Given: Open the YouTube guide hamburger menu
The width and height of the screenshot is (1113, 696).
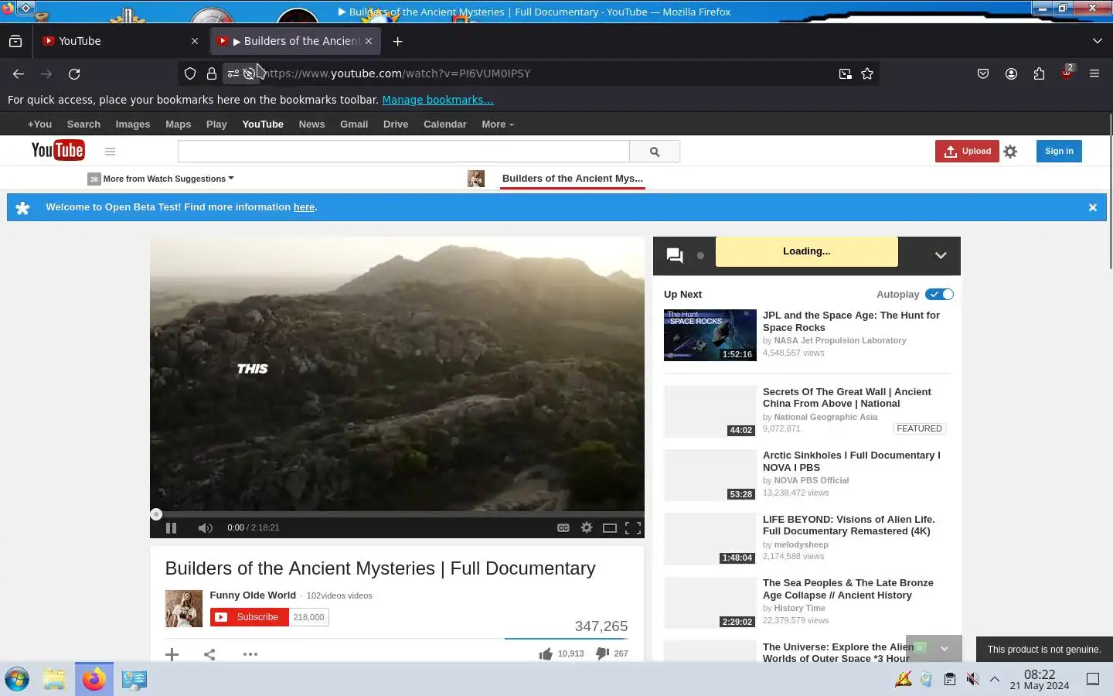Looking at the screenshot, I should pos(110,152).
